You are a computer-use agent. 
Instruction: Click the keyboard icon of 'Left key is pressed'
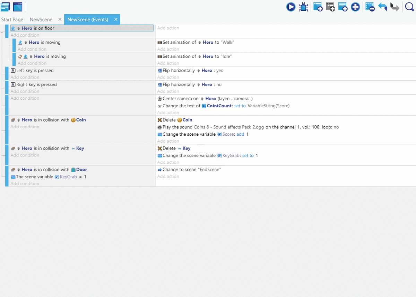[x=13, y=71]
